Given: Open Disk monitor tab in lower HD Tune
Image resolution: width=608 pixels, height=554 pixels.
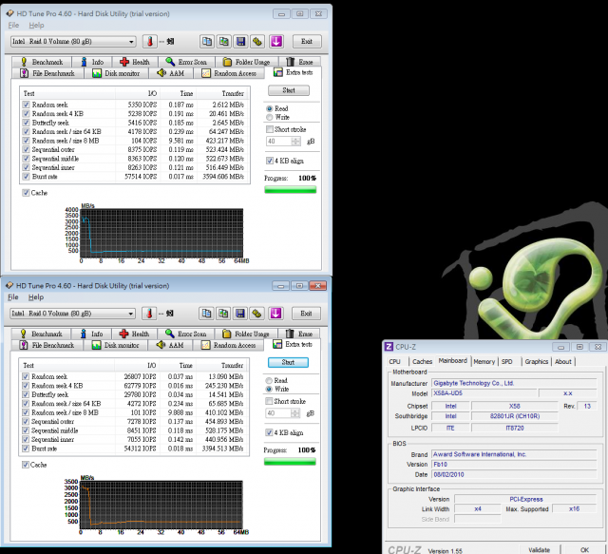Looking at the screenshot, I should pyautogui.click(x=116, y=345).
